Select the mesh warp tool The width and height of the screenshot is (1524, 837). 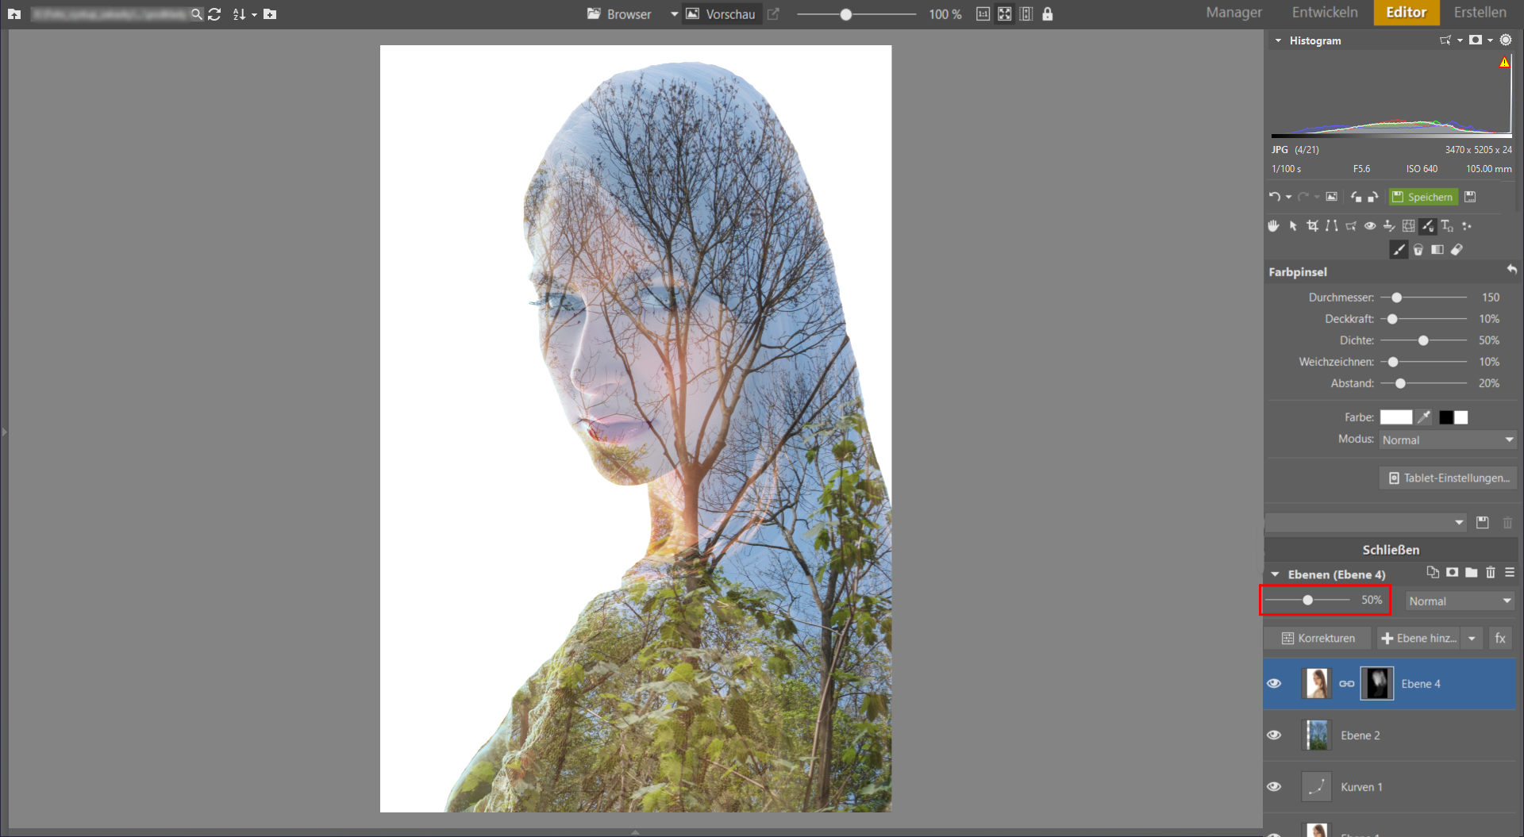point(1409,226)
